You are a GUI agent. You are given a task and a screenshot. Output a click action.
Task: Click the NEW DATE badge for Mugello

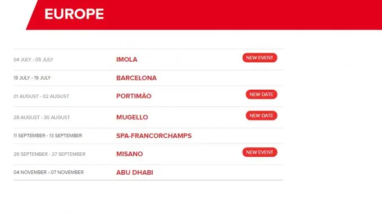(261, 115)
